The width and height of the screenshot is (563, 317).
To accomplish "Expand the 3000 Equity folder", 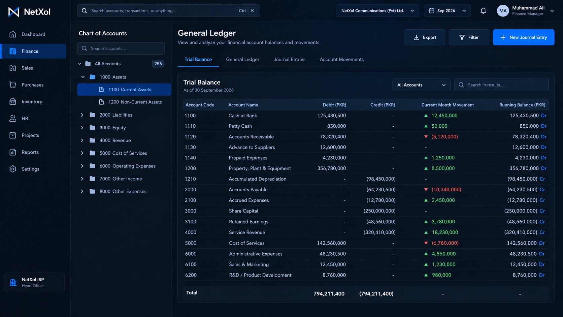I will [82, 128].
